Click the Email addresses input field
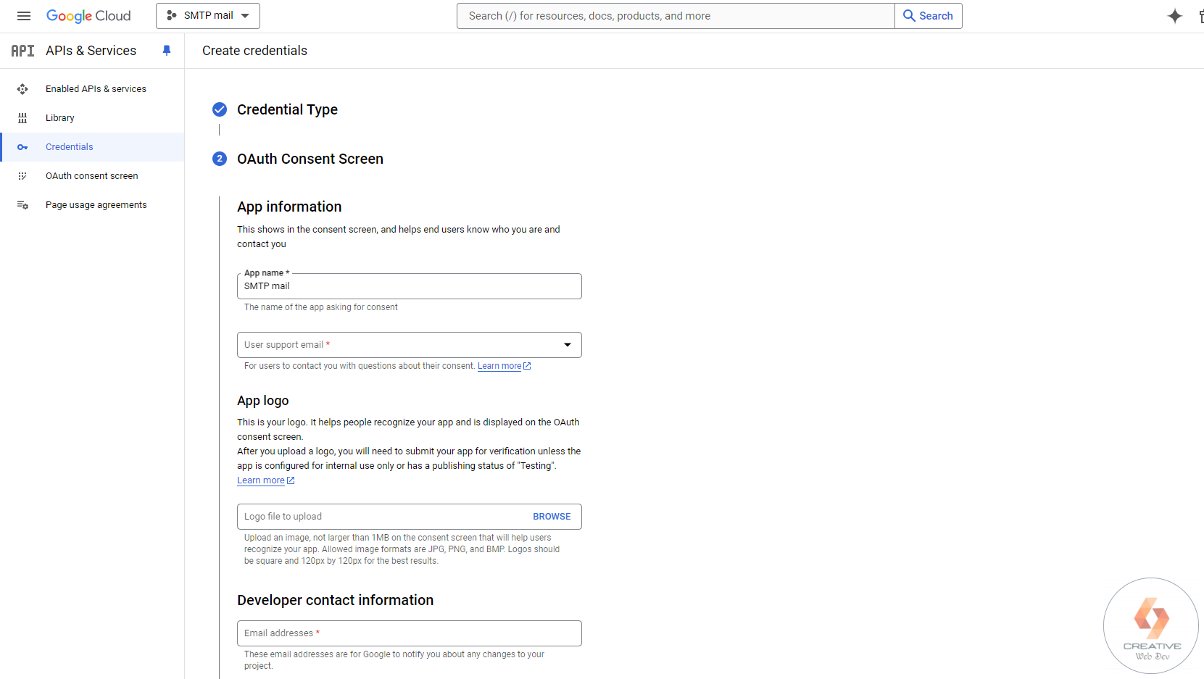This screenshot has width=1204, height=679. tap(410, 633)
